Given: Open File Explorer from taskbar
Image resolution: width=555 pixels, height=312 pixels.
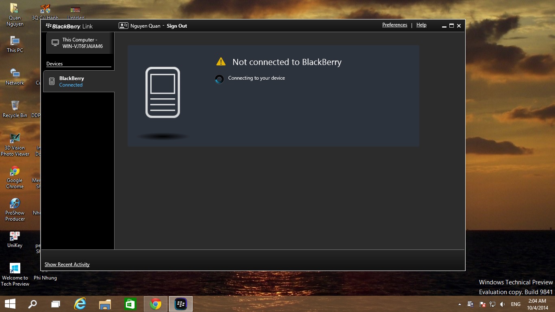Looking at the screenshot, I should pyautogui.click(x=105, y=304).
